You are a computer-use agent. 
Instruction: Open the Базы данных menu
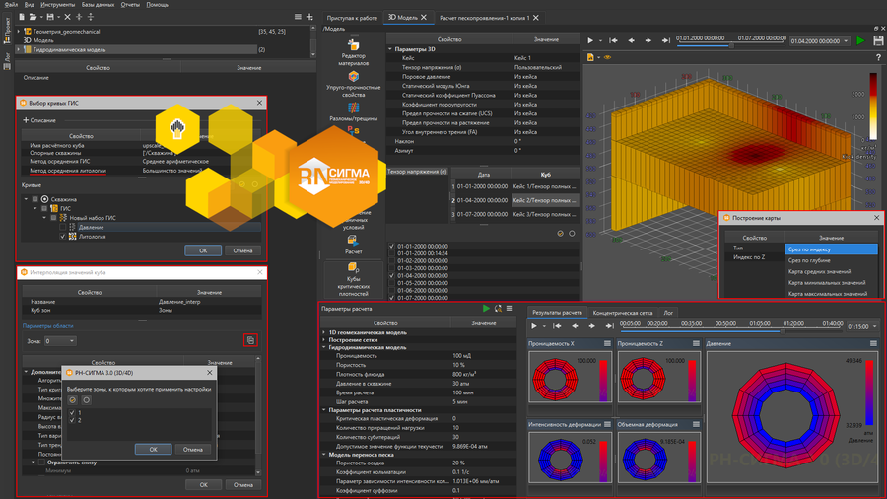pos(98,5)
